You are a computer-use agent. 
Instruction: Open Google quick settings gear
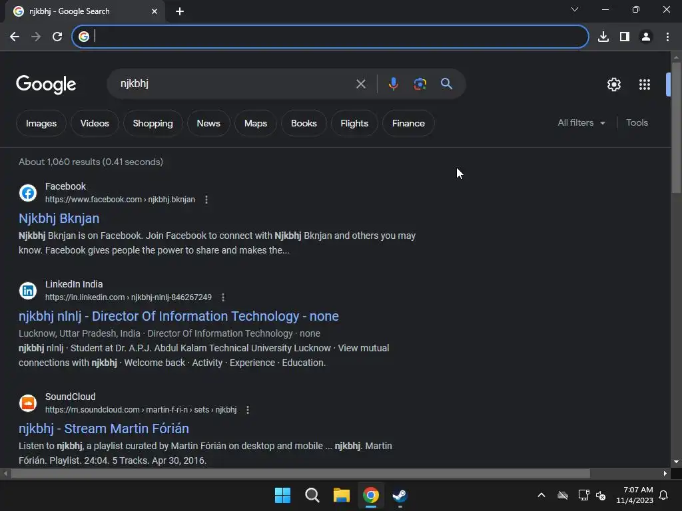[x=613, y=85]
